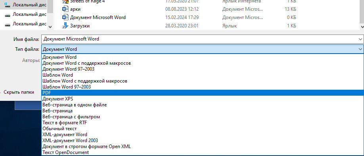Collapse the Тип файла dropdown arrow
The width and height of the screenshot is (364, 156).
(360, 49)
